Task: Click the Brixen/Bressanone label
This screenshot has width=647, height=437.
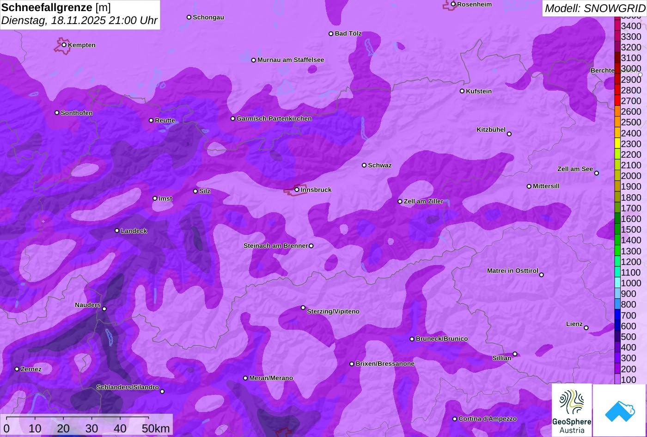Action: (385, 364)
